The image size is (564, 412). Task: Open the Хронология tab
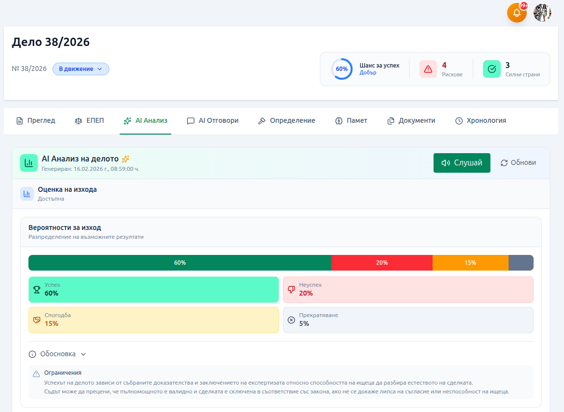tap(481, 120)
